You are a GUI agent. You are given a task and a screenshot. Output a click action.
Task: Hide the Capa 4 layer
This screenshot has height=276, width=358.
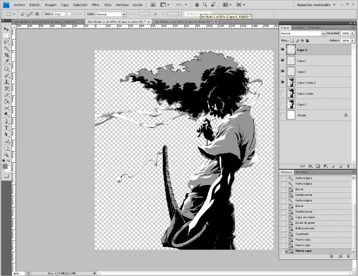[283, 50]
